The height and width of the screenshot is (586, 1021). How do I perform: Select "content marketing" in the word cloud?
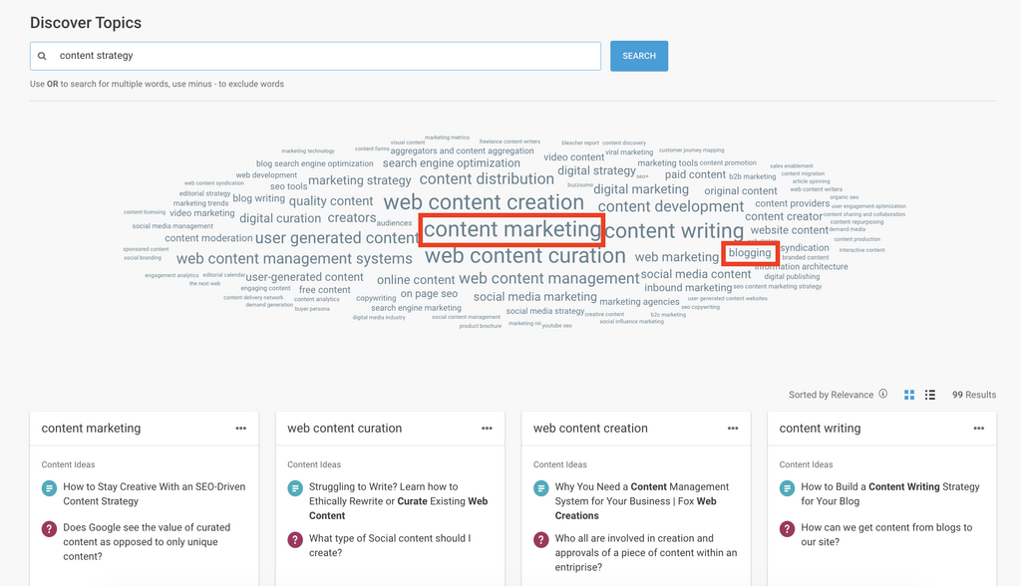click(x=511, y=230)
